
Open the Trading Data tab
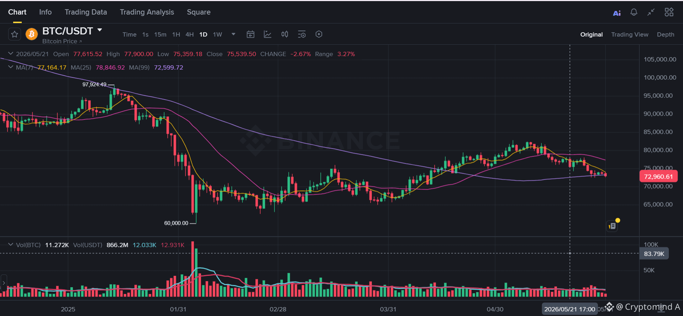(86, 12)
